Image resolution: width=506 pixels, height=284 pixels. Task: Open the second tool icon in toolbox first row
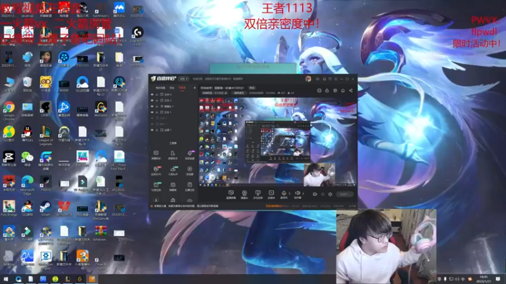point(173,155)
